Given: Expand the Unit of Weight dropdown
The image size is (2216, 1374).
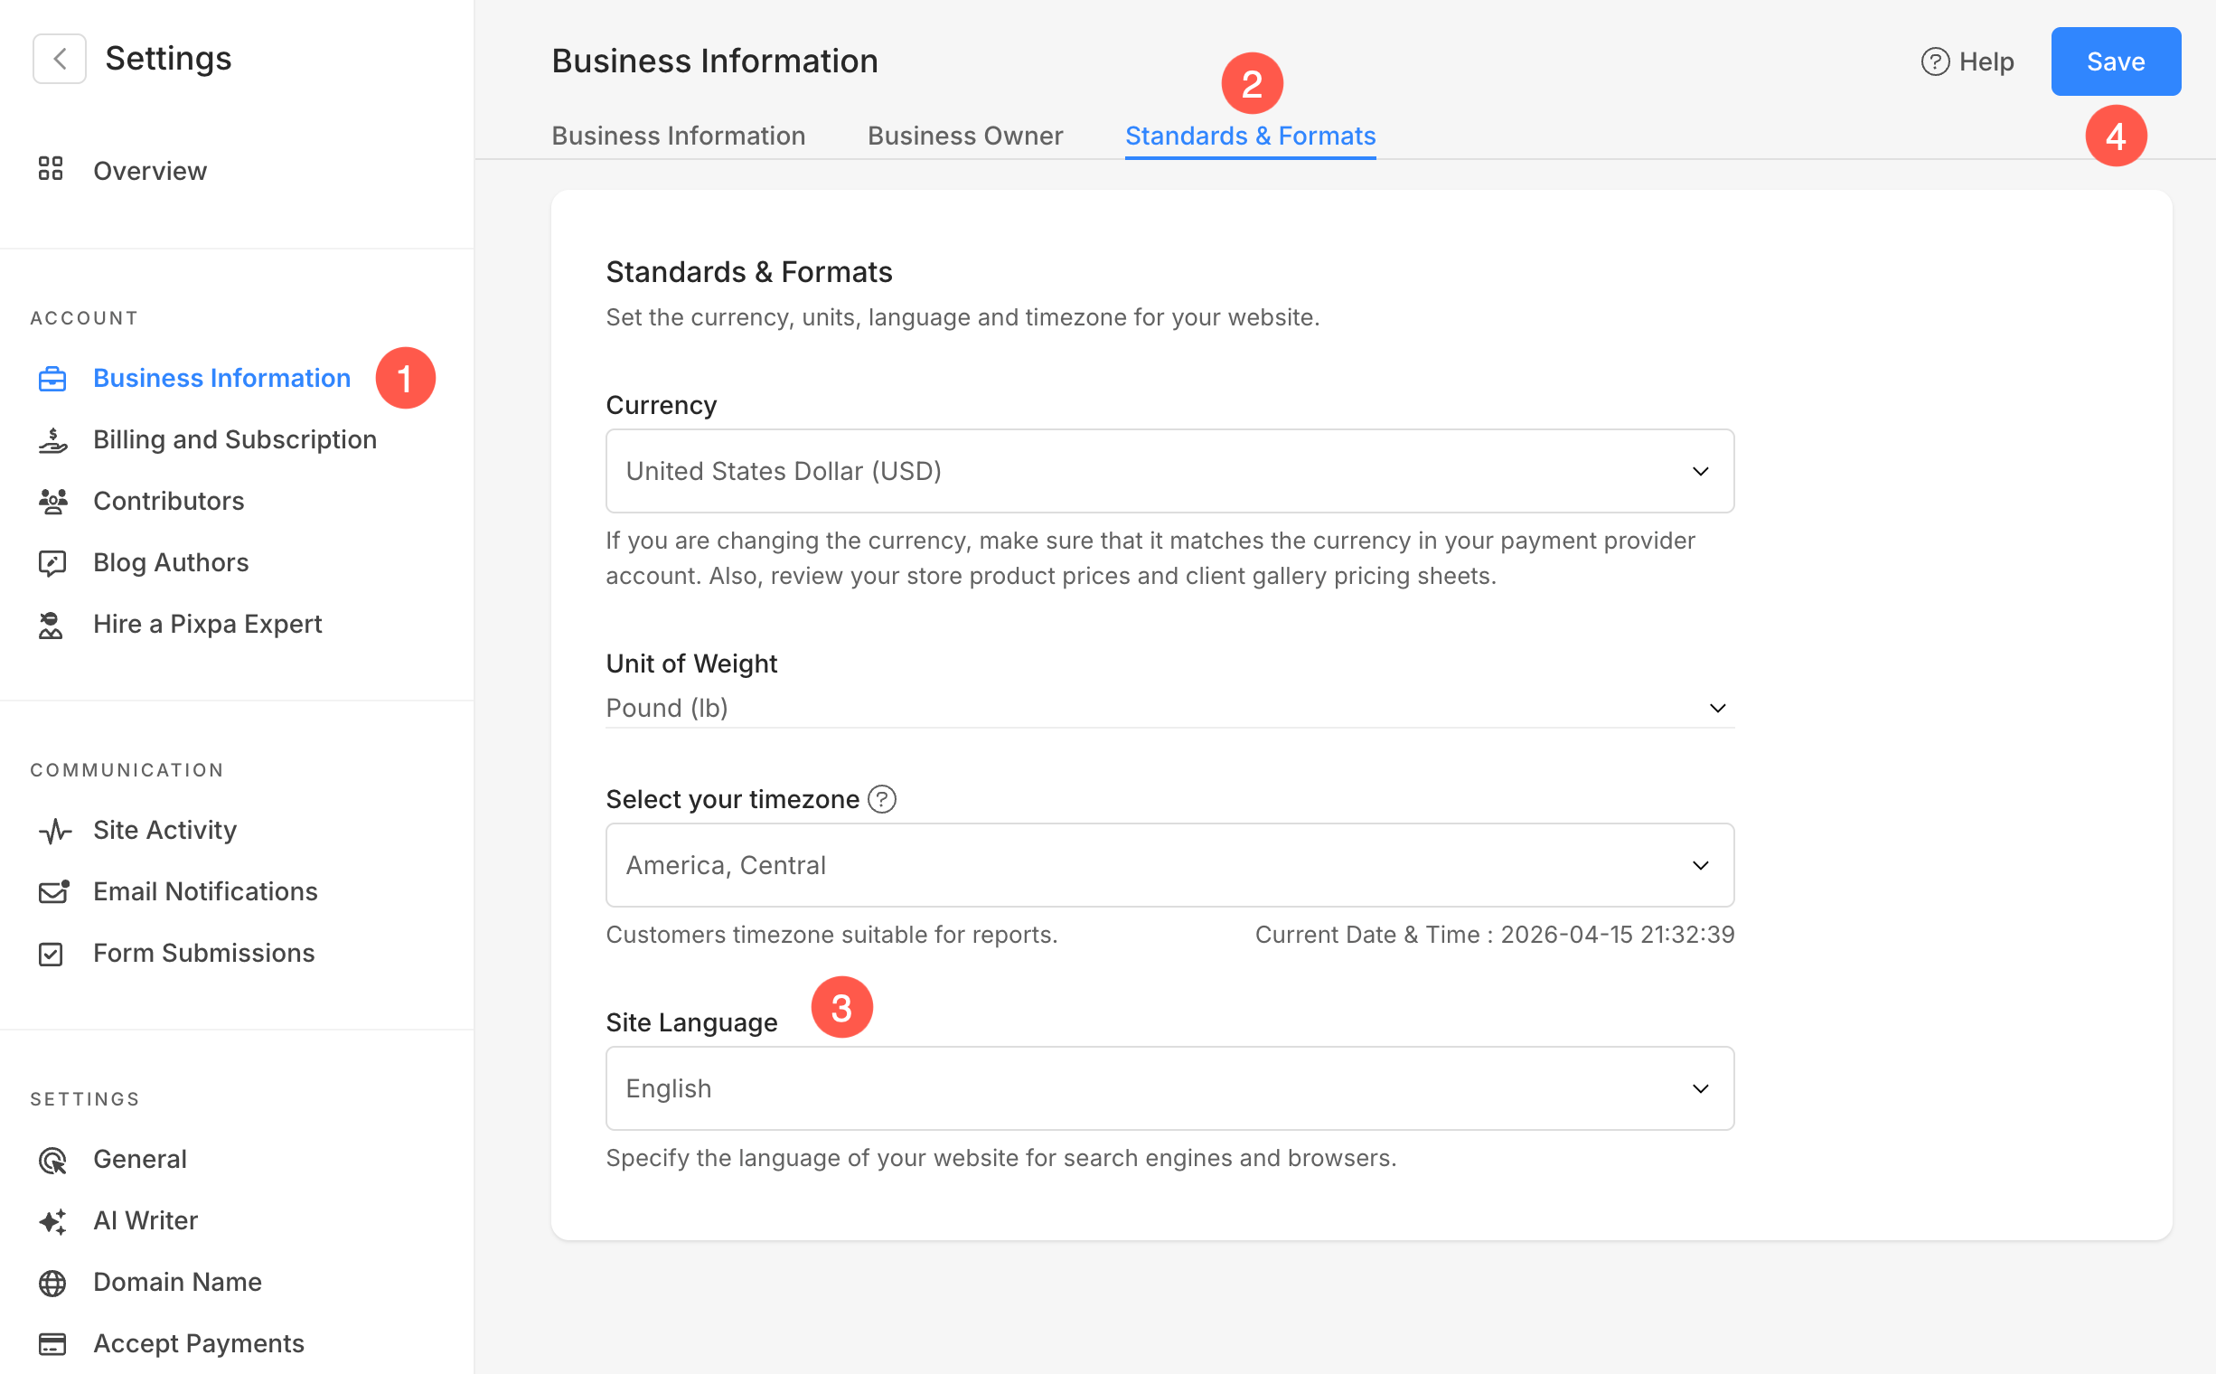Looking at the screenshot, I should tap(1169, 708).
